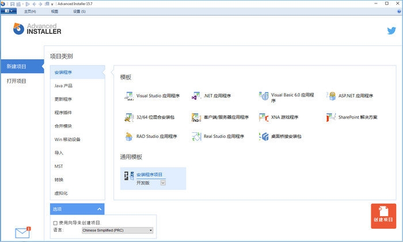Select the 更新程序 category
Image resolution: width=403 pixels, height=242 pixels.
click(77, 99)
